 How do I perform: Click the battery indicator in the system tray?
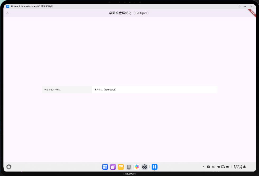[228, 167]
